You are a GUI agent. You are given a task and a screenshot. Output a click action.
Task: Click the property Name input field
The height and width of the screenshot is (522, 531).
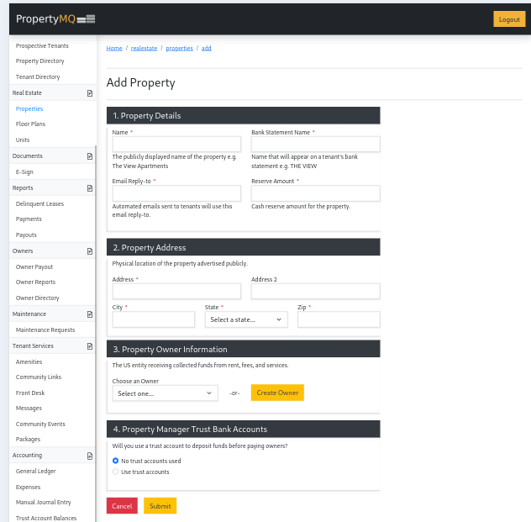click(x=176, y=145)
